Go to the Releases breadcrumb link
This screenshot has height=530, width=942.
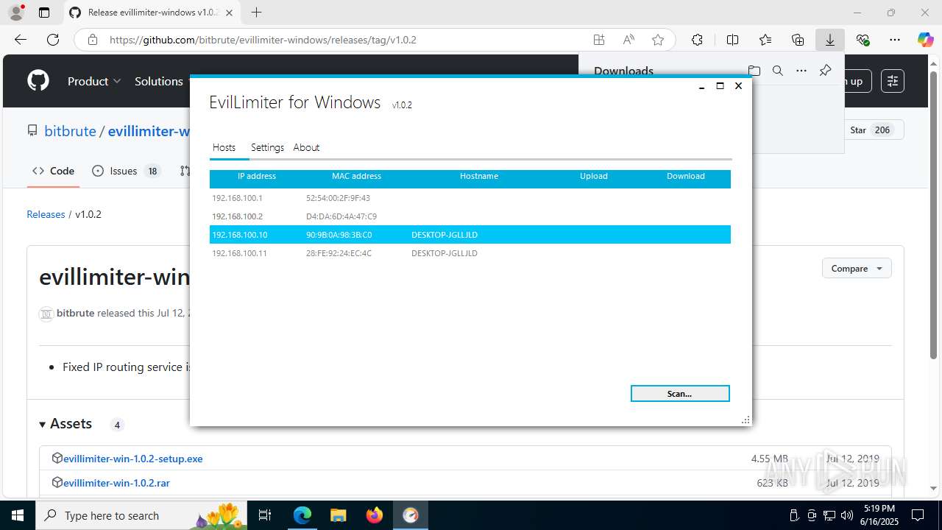click(x=46, y=214)
